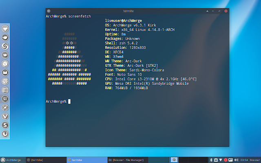Screen dimensions: 261x163
Task: Open the clipboard manager tray icon
Action: point(216,160)
